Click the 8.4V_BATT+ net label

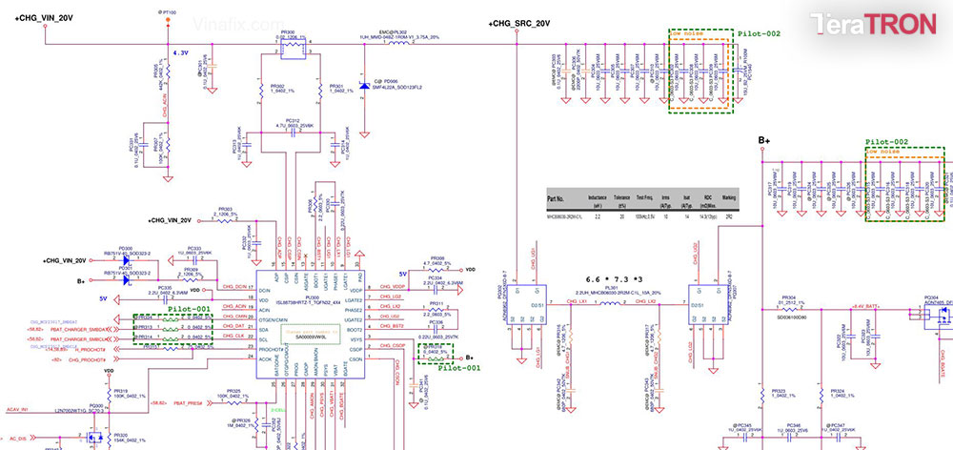click(866, 306)
